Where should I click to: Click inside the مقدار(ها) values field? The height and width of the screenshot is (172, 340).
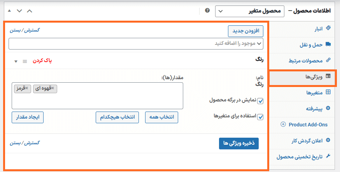(x=97, y=100)
